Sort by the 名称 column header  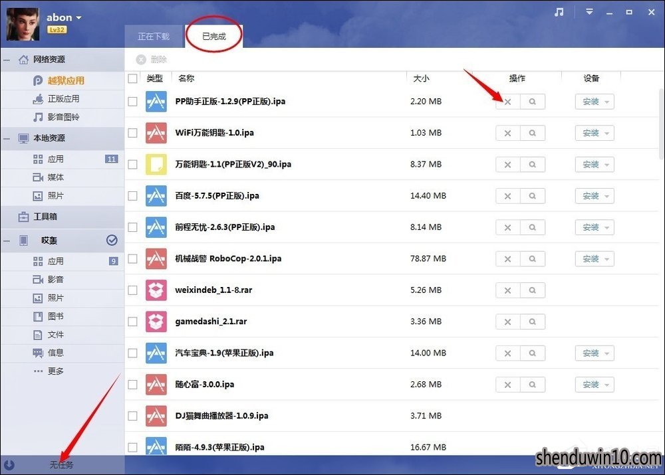pos(186,78)
